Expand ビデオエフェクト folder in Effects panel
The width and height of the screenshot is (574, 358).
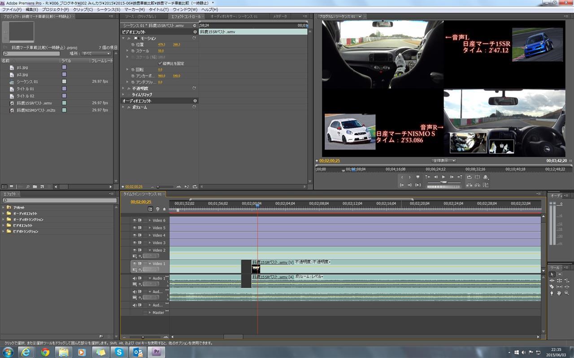[3, 226]
